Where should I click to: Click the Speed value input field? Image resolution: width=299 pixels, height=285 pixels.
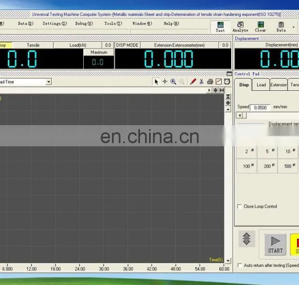[x=260, y=107]
